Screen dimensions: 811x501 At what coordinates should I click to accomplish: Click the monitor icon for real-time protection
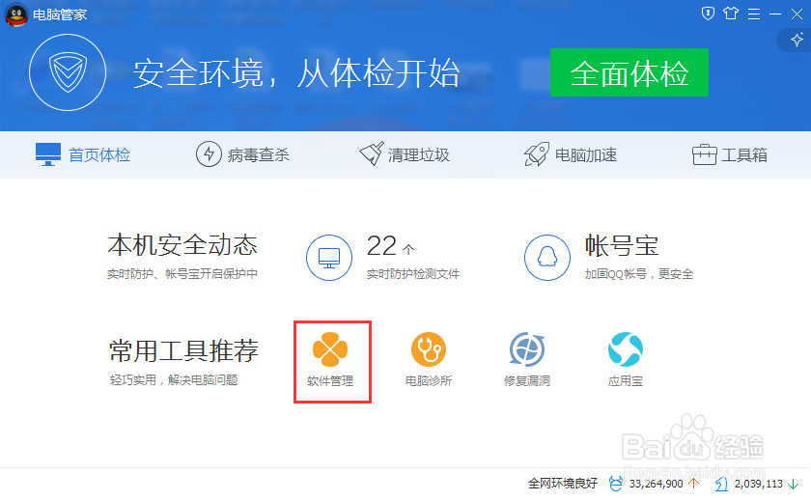click(x=329, y=258)
